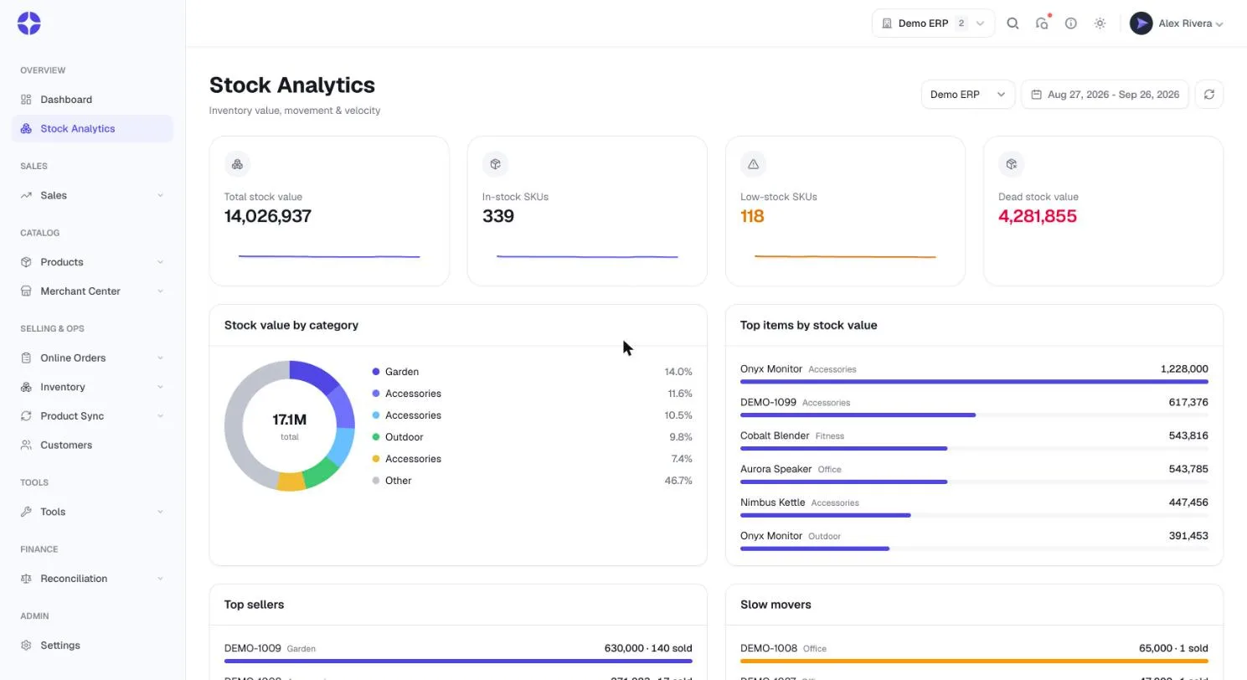Image resolution: width=1247 pixels, height=680 pixels.
Task: Click the calendar icon in the date range
Action: coord(1037,95)
